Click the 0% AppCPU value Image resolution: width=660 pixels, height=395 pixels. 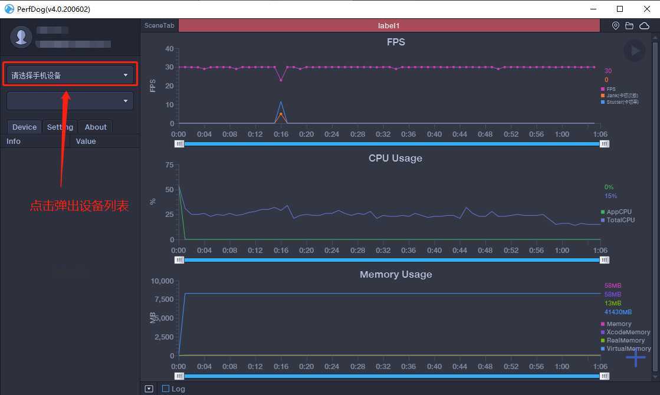609,187
